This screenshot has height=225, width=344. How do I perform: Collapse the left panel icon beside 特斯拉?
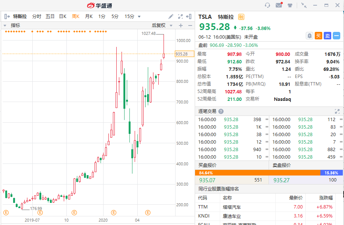[7, 16]
